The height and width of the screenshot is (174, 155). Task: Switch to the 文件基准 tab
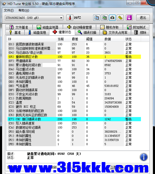coord(19,27)
